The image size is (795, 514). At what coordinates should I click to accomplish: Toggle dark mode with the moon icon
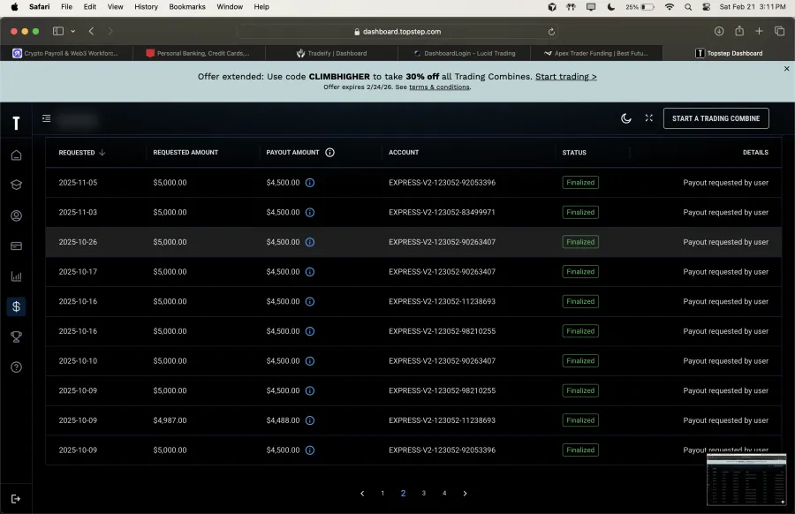(625, 118)
